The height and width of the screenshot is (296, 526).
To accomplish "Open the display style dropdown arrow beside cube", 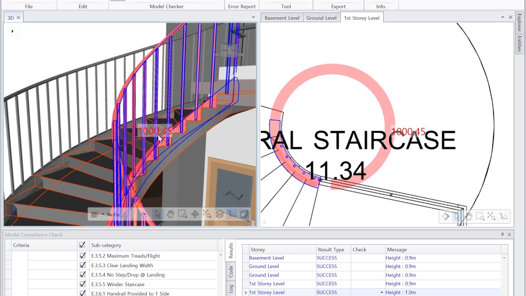I will point(103,214).
